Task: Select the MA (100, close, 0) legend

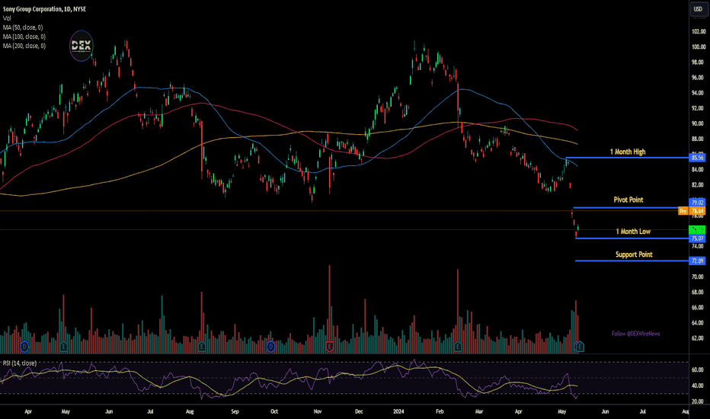Action: click(24, 37)
